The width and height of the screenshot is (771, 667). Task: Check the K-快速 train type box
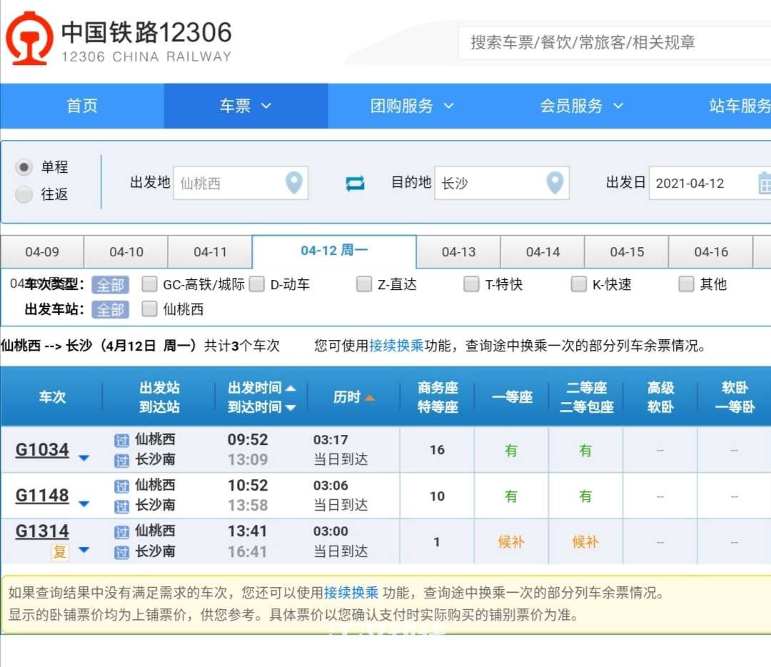[x=578, y=284]
